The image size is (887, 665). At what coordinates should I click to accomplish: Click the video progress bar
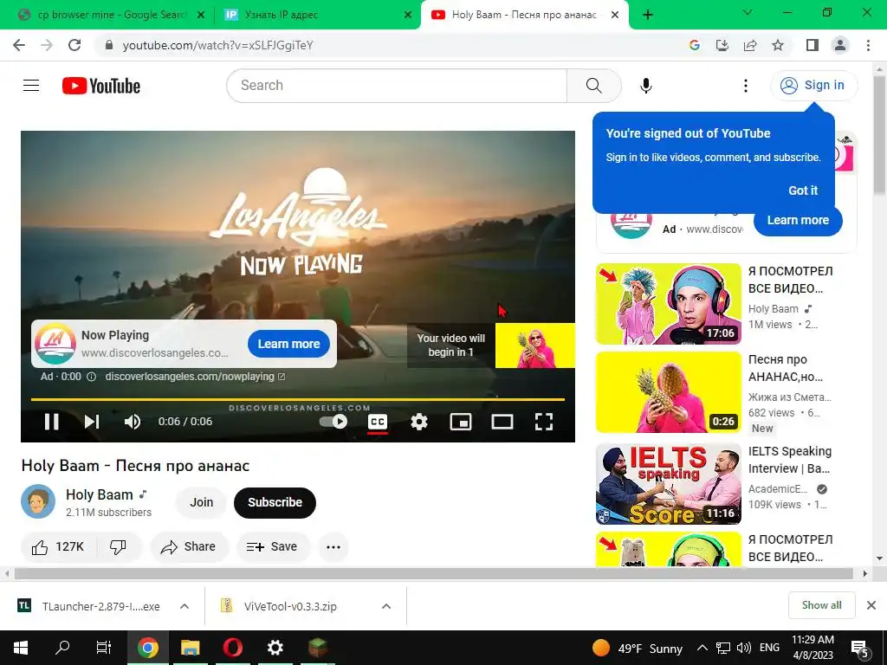pos(298,399)
